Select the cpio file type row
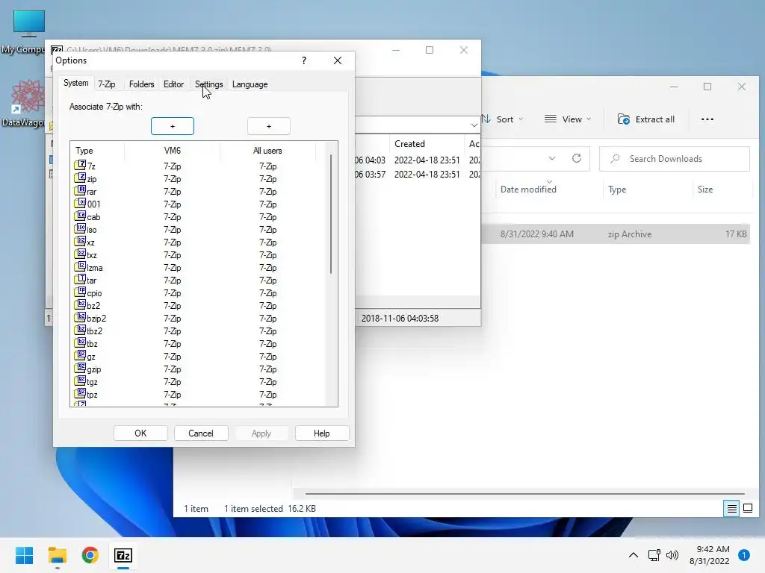 (x=199, y=292)
